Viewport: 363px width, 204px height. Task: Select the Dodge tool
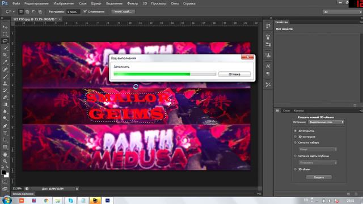pyautogui.click(x=5, y=118)
